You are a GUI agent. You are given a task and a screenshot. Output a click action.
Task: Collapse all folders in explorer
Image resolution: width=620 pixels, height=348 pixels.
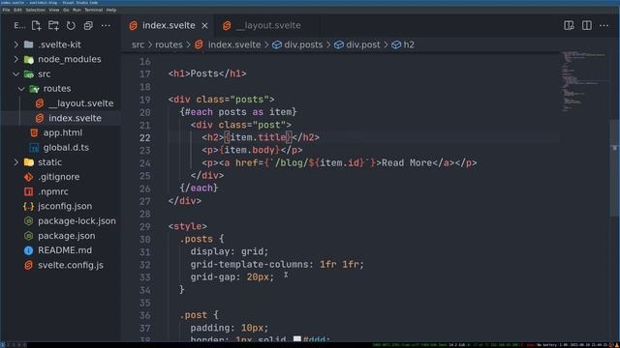(x=88, y=26)
